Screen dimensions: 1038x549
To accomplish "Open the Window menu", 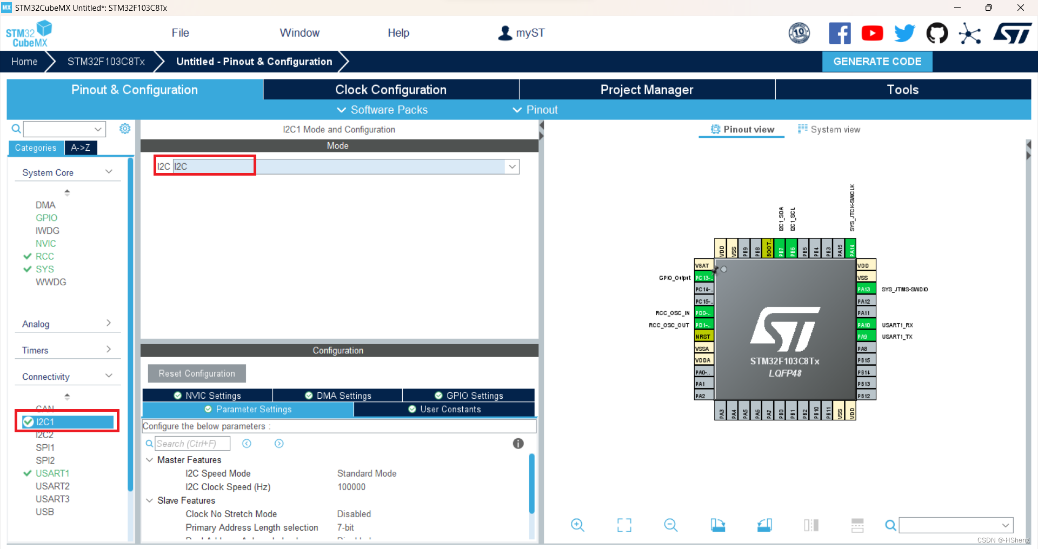I will (x=300, y=33).
